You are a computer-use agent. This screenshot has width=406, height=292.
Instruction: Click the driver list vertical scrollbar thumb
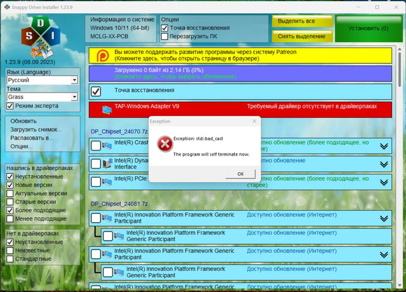(400, 69)
